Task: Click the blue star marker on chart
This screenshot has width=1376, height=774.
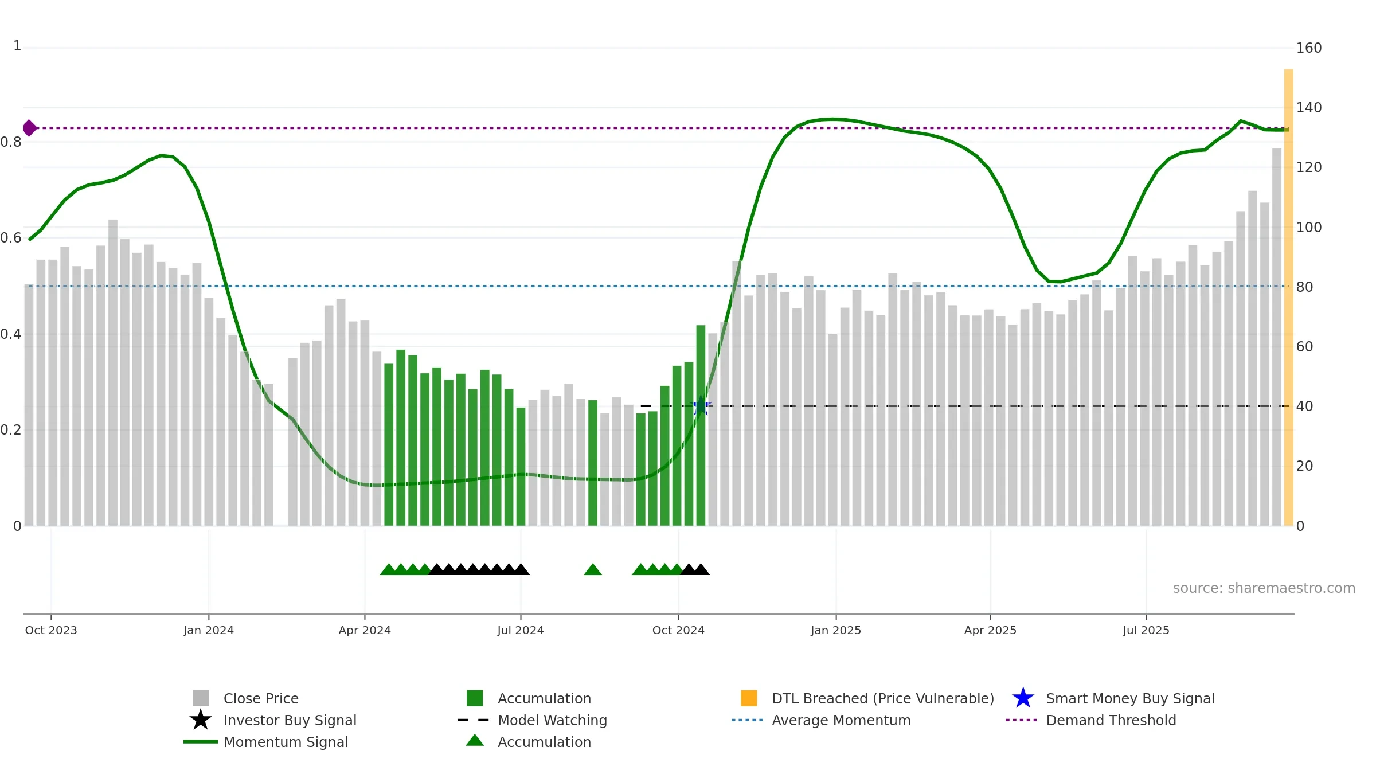Action: pos(701,406)
